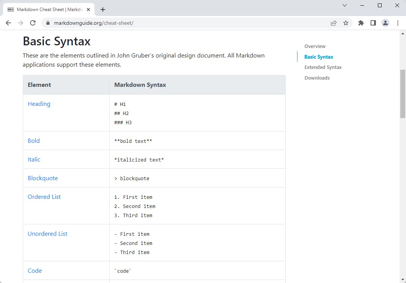Expand the tab search chevron
The height and width of the screenshot is (283, 406).
(x=345, y=5)
